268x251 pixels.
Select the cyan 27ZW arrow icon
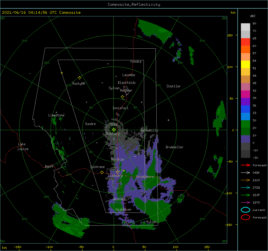(245, 188)
